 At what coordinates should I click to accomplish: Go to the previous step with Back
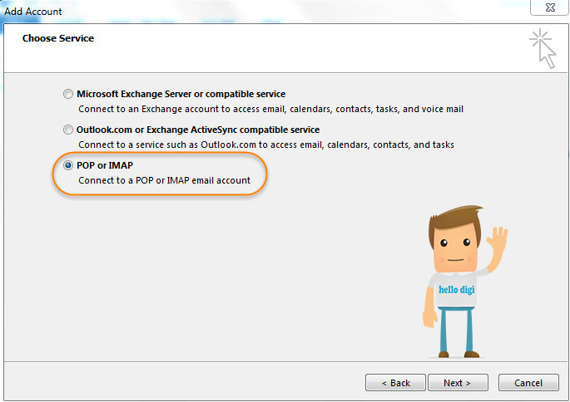[x=395, y=383]
